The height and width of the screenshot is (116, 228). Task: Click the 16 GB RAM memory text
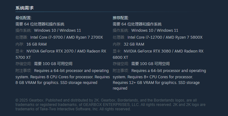click(37, 44)
